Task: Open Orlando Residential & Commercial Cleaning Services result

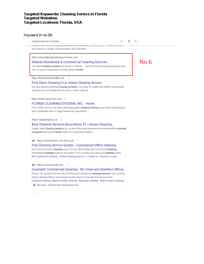Action: click(x=69, y=62)
